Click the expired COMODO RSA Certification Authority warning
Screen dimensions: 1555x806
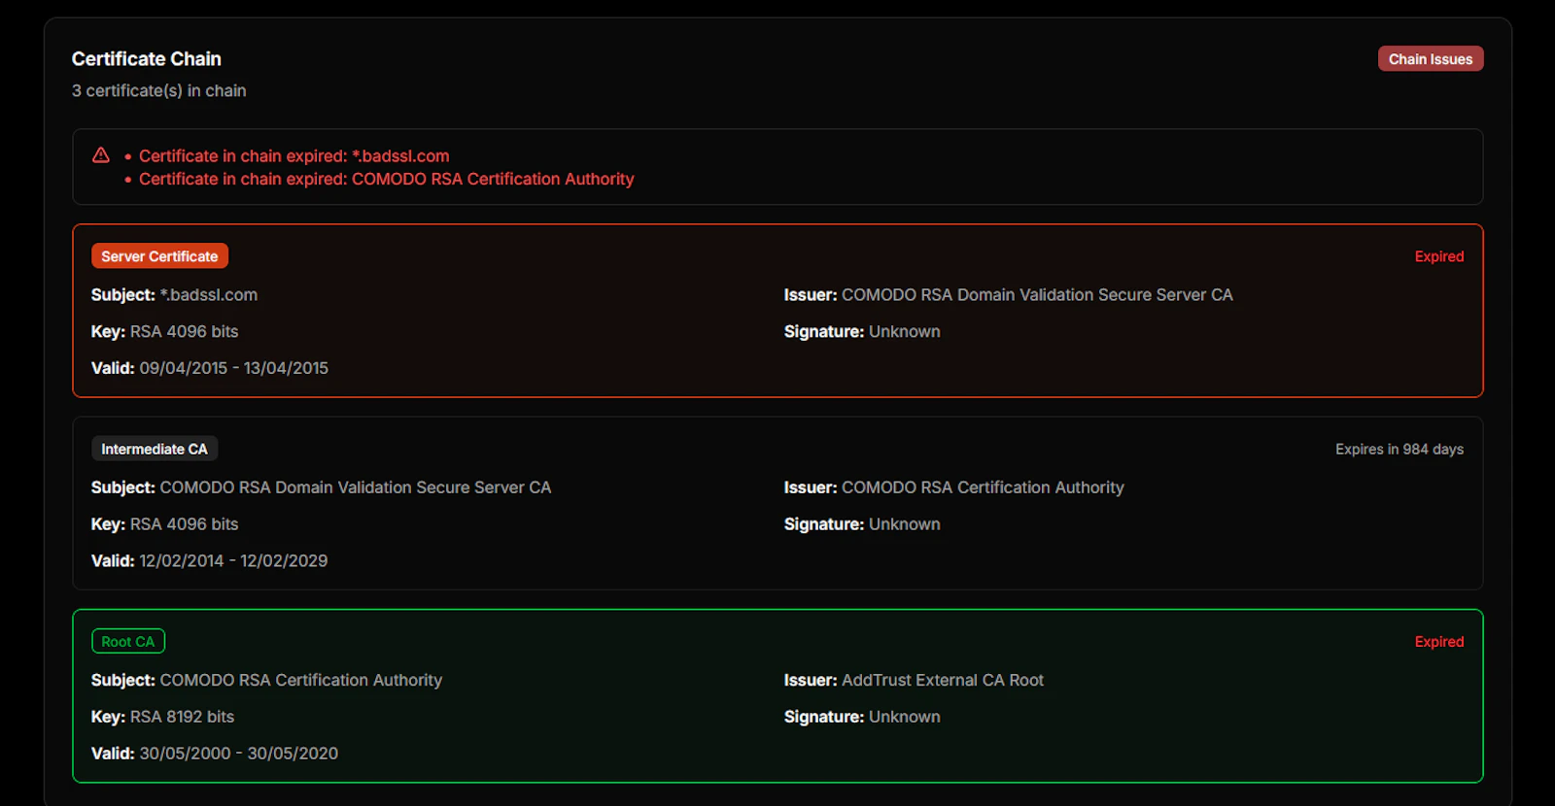[387, 180]
